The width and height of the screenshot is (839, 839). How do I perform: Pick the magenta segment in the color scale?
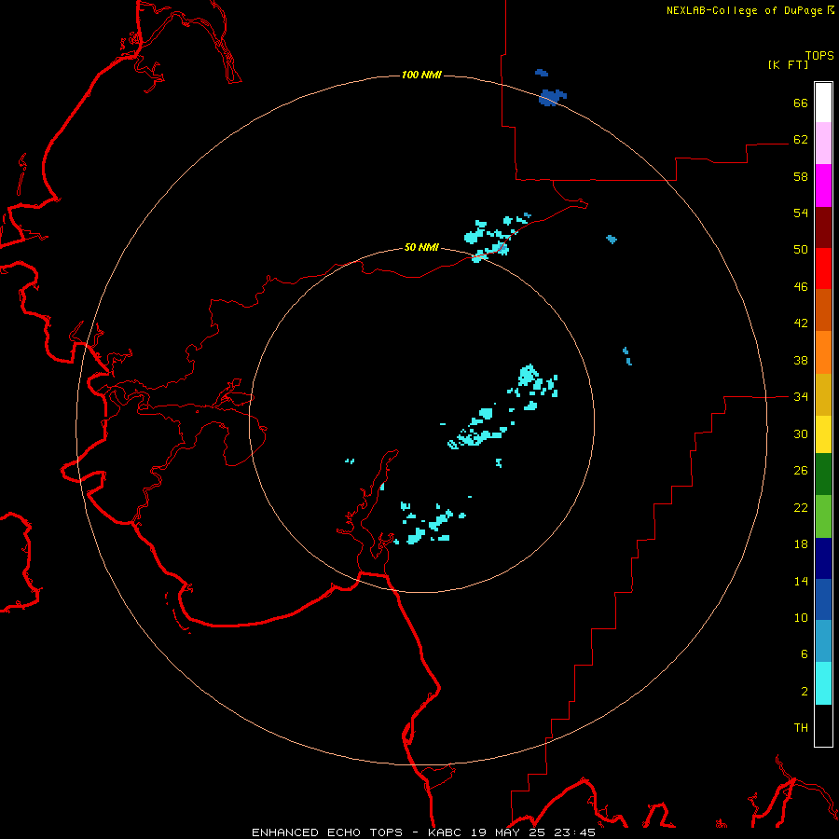(x=823, y=186)
